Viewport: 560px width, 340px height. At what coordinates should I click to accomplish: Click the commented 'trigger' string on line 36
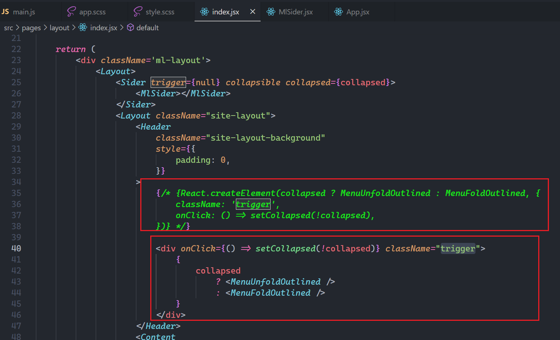pos(253,204)
